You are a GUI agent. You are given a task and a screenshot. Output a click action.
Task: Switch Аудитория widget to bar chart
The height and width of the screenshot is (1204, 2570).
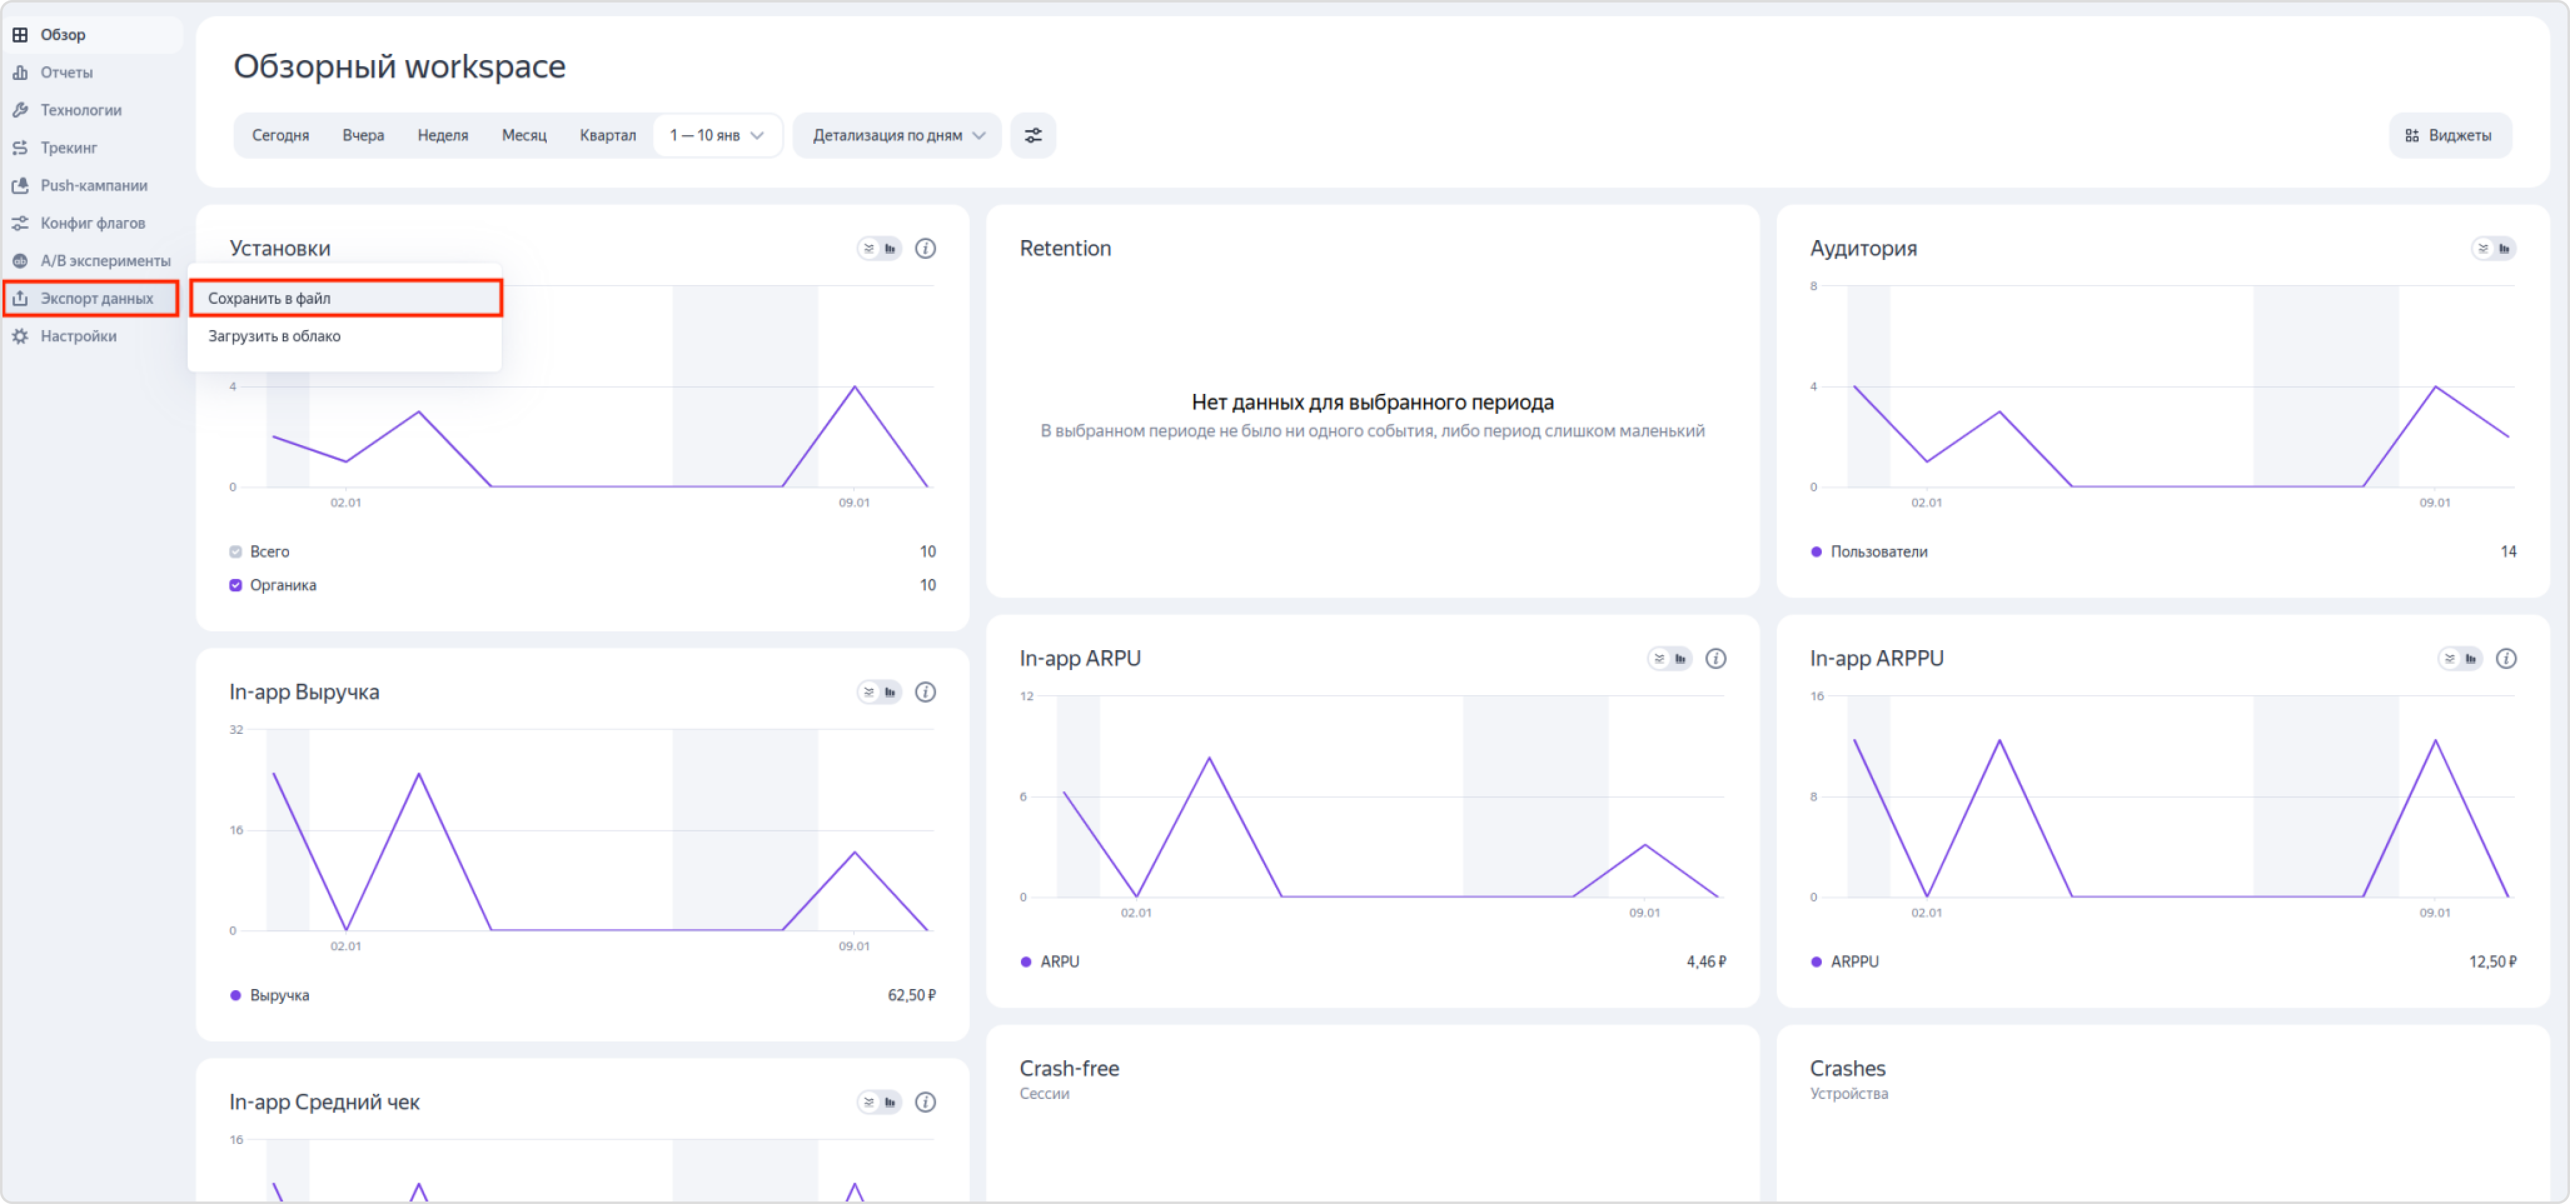point(2504,249)
